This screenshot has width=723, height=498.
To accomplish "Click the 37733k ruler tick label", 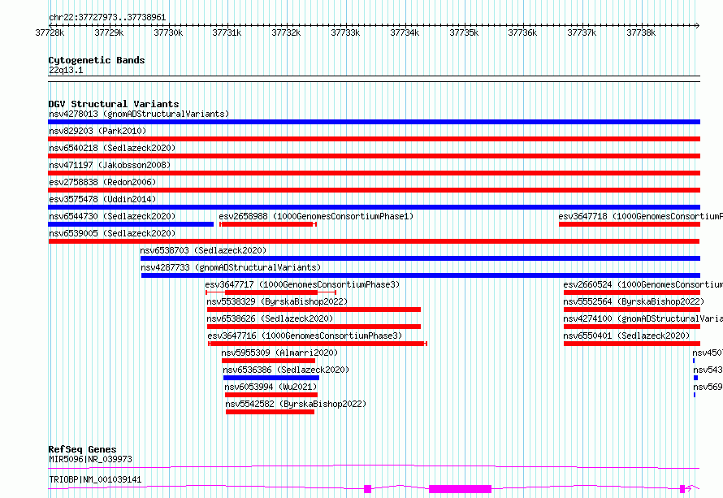I will coord(345,32).
